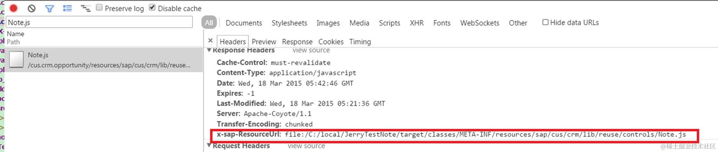Open the Preview tab

click(x=264, y=42)
